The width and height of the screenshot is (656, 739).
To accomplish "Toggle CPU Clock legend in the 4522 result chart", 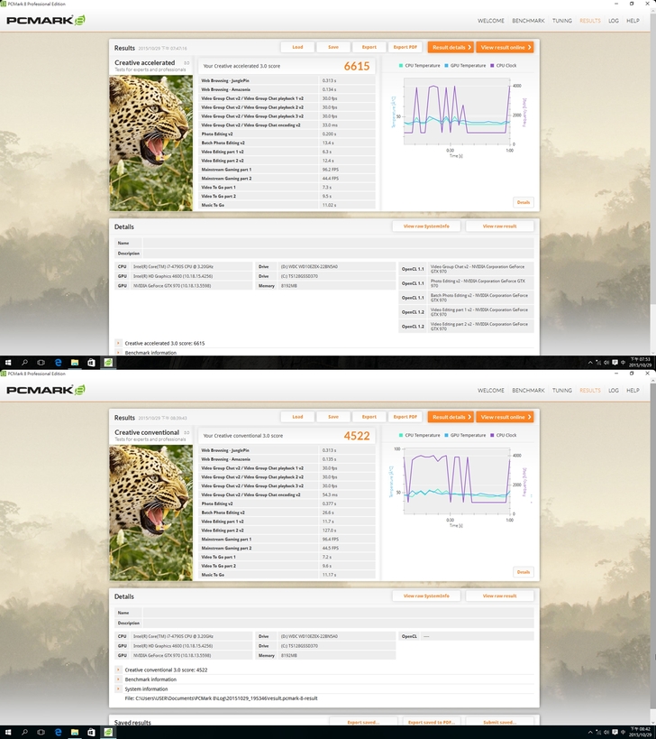I will pos(506,436).
